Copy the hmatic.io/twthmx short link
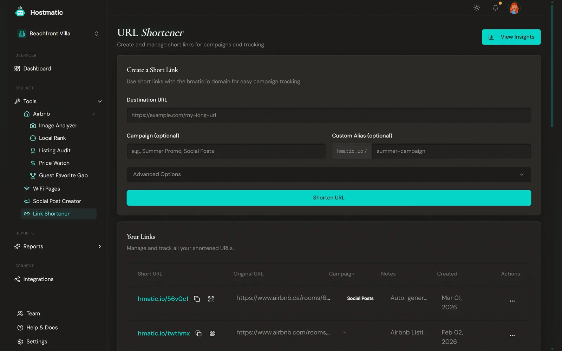Image resolution: width=562 pixels, height=351 pixels. pos(198,333)
